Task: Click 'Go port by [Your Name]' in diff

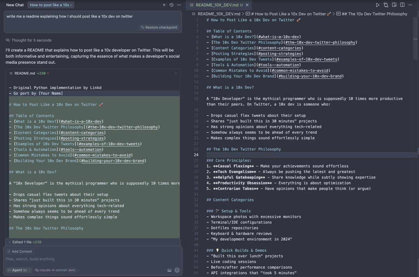Action: pos(38,93)
